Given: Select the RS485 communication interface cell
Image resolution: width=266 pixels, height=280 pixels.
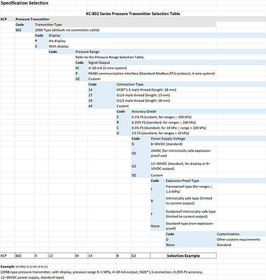Looking at the screenshot, I should tap(152, 73).
